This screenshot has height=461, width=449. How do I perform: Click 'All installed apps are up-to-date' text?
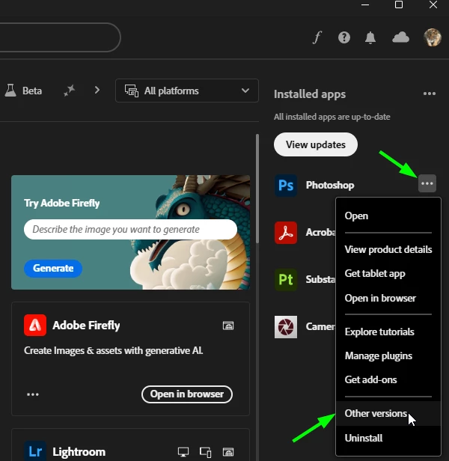(x=332, y=117)
